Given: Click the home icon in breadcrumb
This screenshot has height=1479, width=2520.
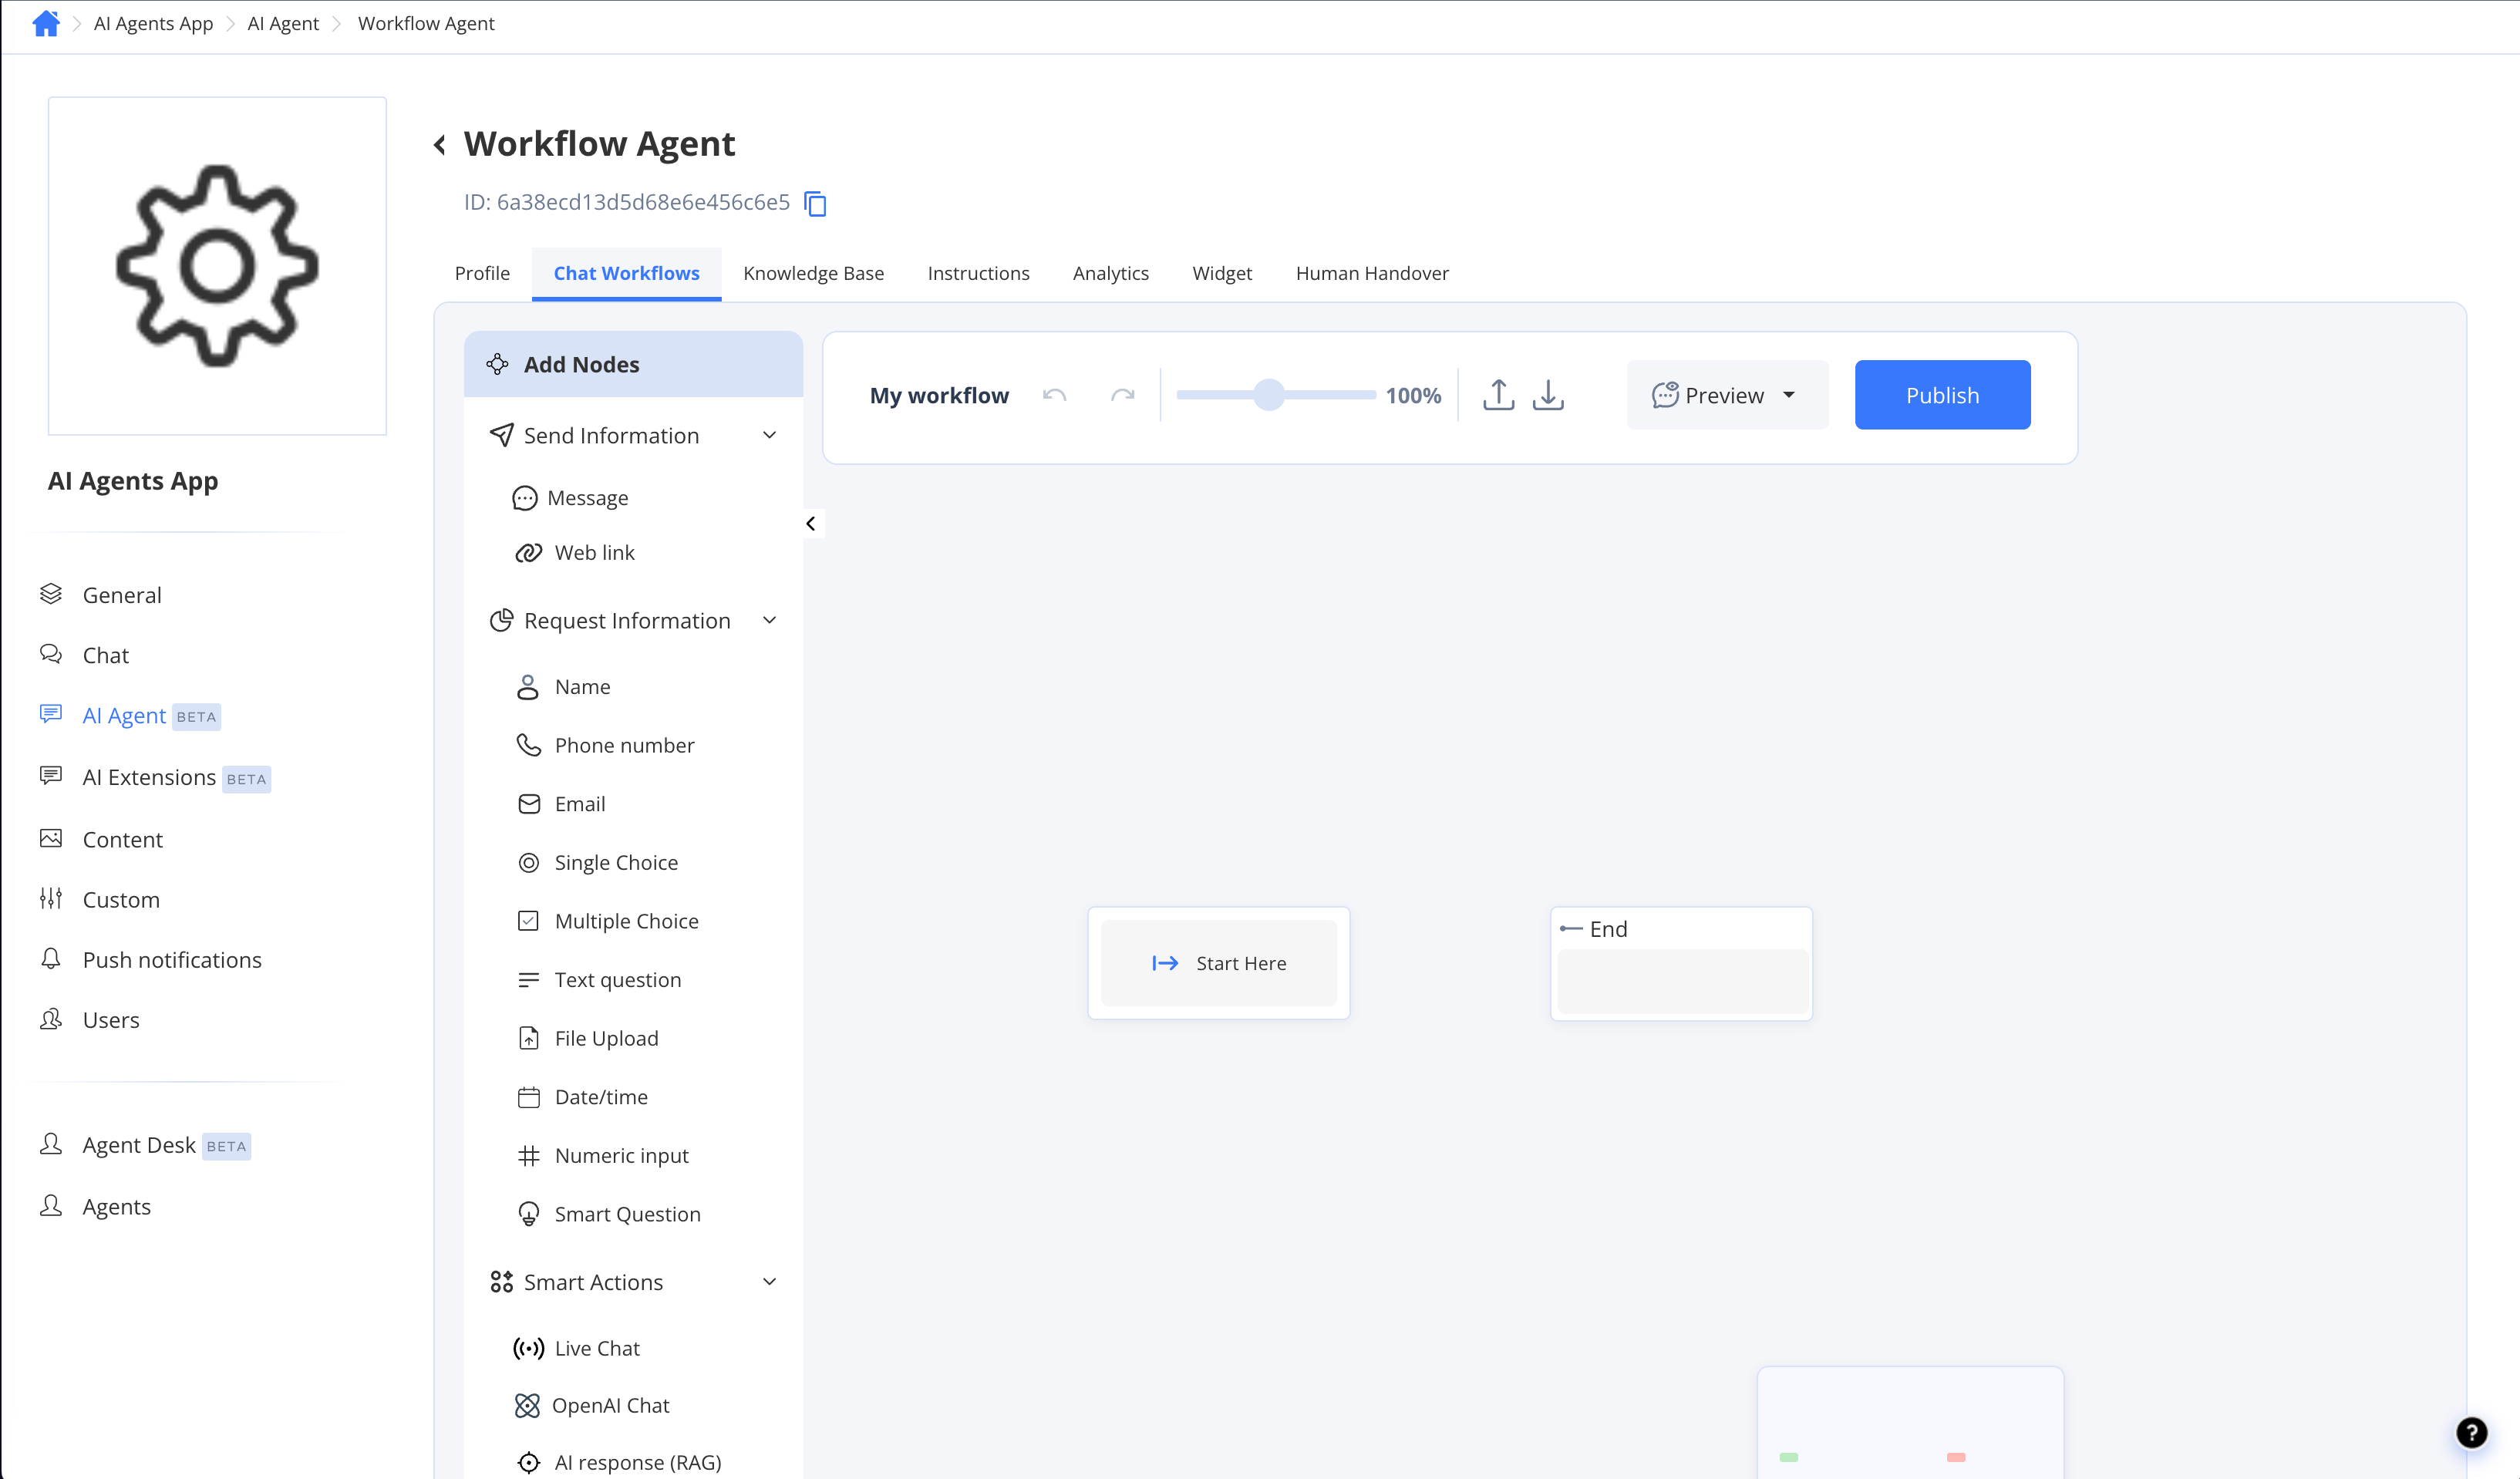Looking at the screenshot, I should 45,23.
